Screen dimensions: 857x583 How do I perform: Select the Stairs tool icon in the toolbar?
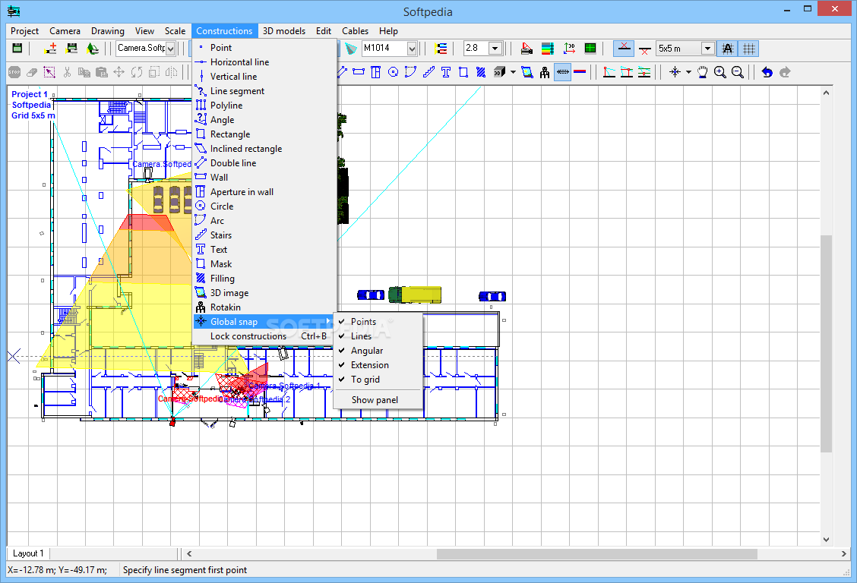[428, 72]
